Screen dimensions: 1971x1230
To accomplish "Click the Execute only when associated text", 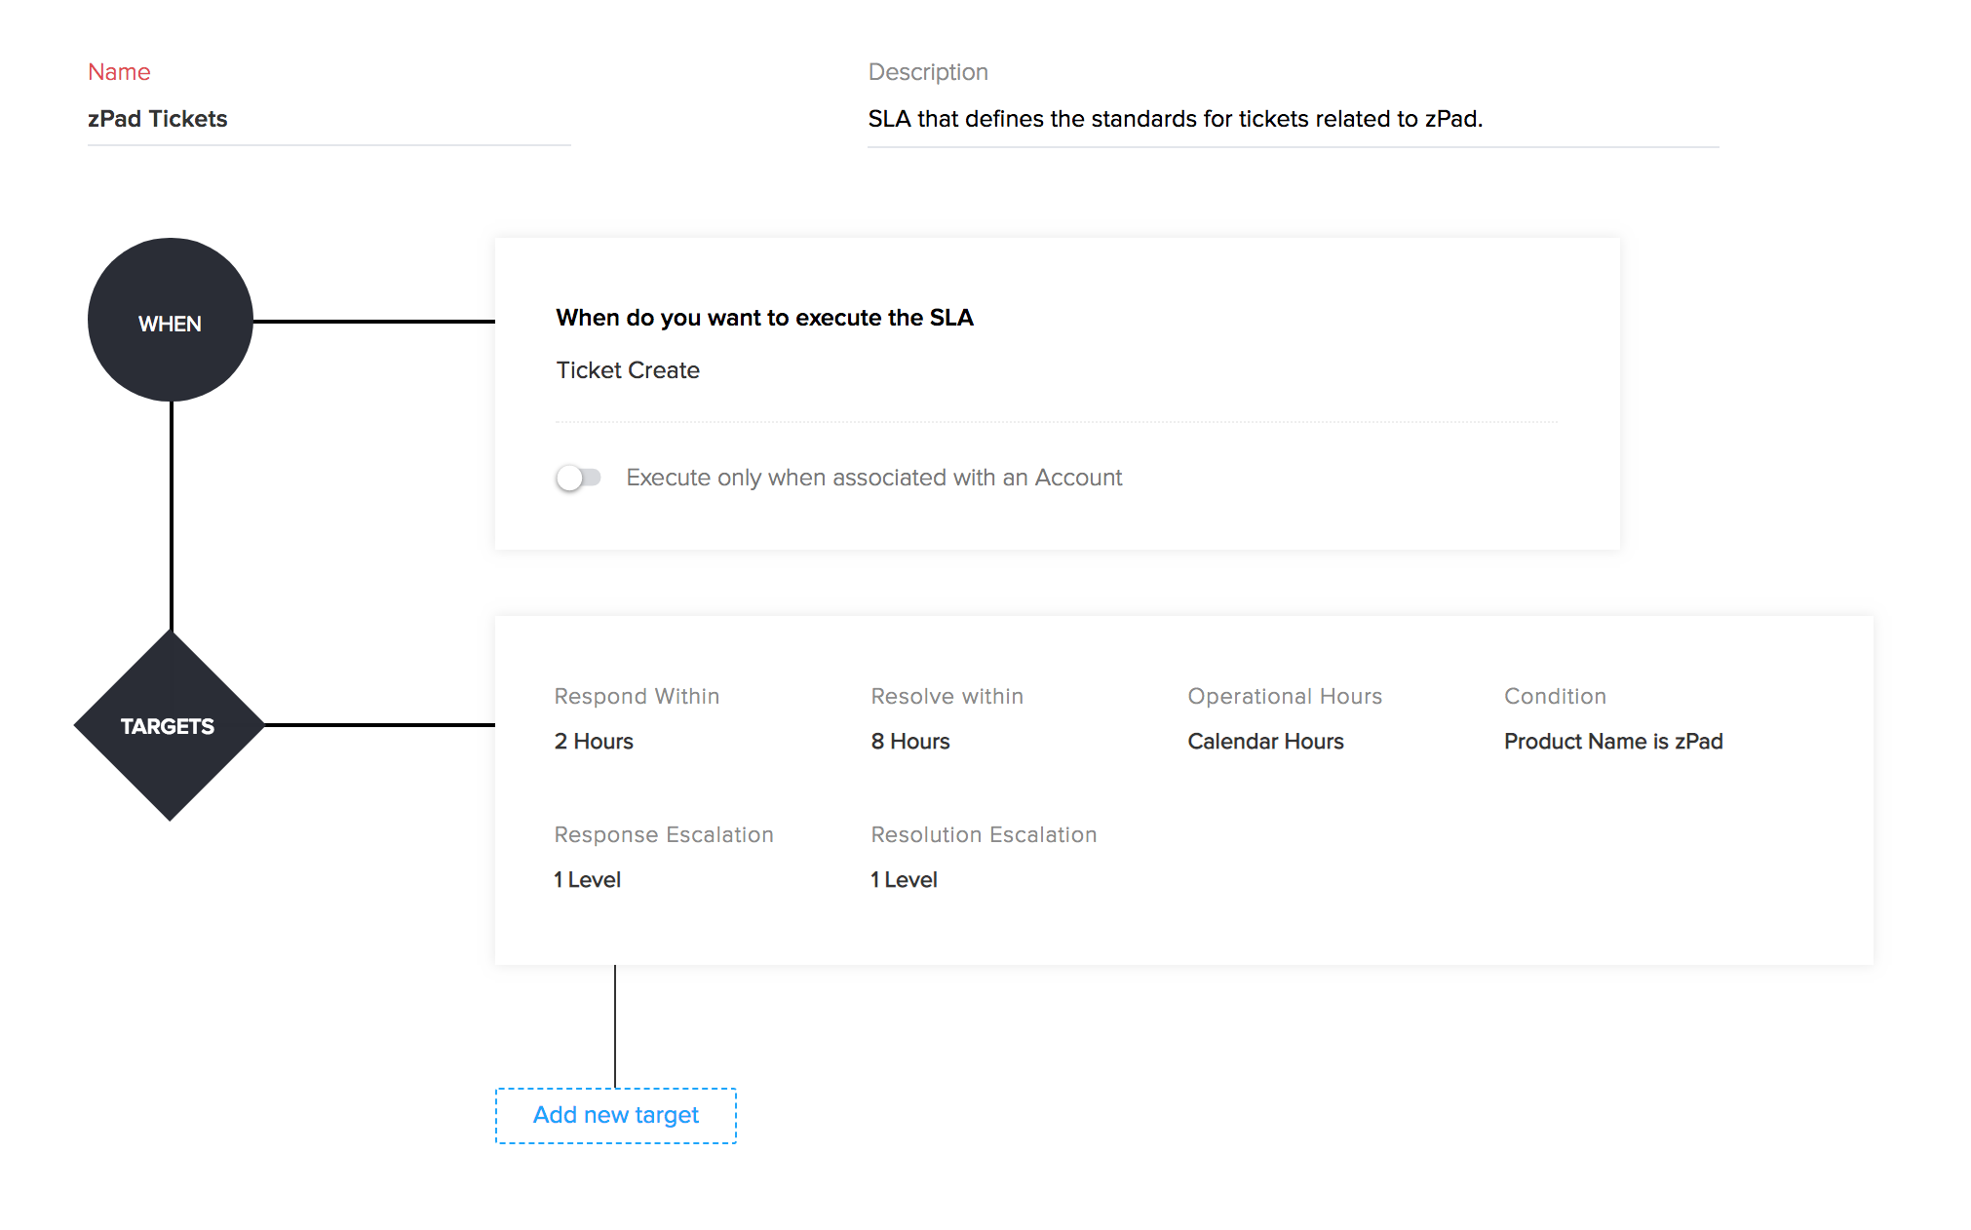I will [x=873, y=478].
